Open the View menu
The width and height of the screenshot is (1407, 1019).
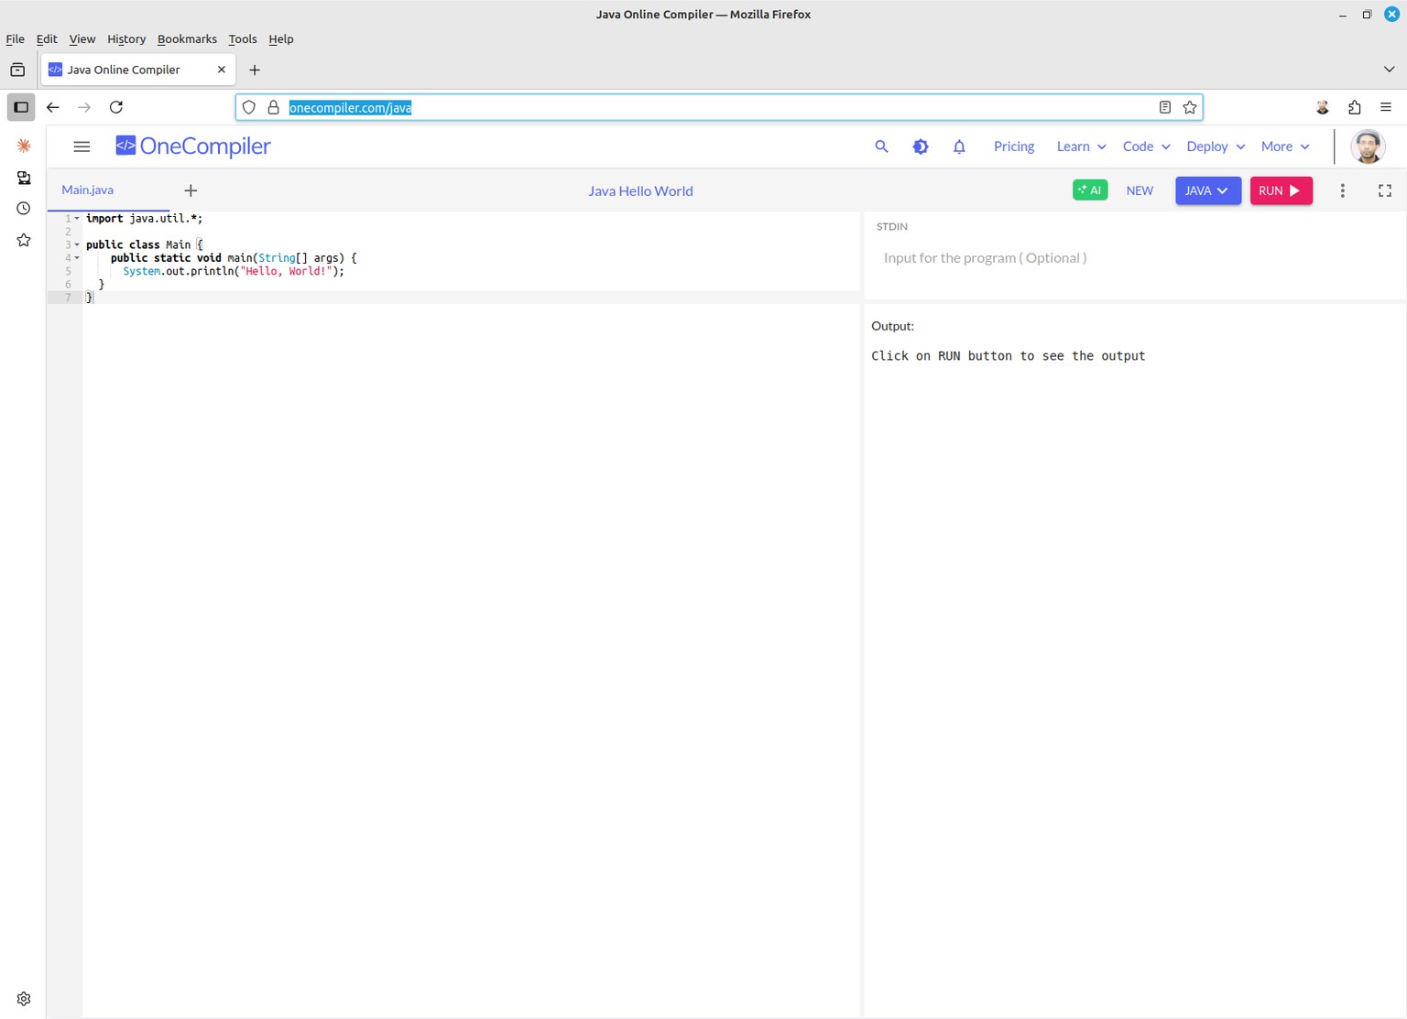click(82, 39)
